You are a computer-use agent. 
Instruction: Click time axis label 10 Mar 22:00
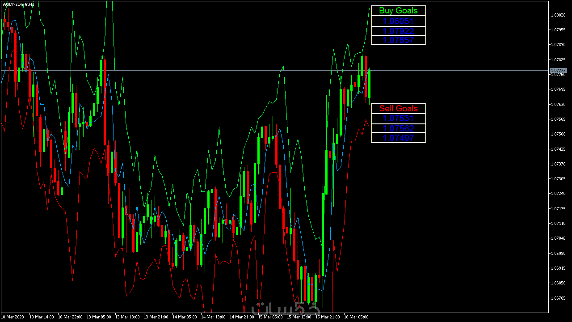point(71,317)
